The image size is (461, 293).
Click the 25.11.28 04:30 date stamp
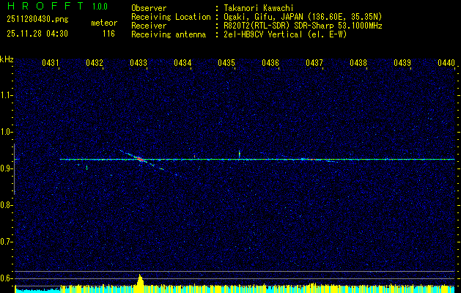click(x=37, y=33)
